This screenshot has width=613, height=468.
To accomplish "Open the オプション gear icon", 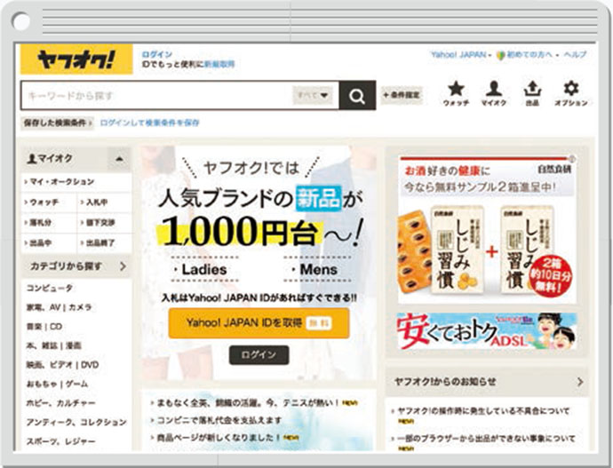I will pos(571,94).
